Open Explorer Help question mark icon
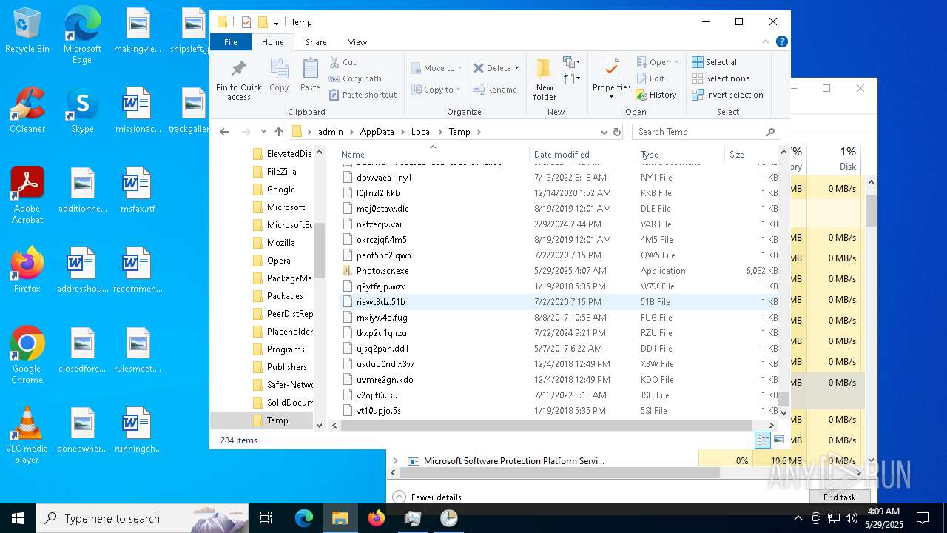Screen dimensions: 947x533 coord(782,42)
